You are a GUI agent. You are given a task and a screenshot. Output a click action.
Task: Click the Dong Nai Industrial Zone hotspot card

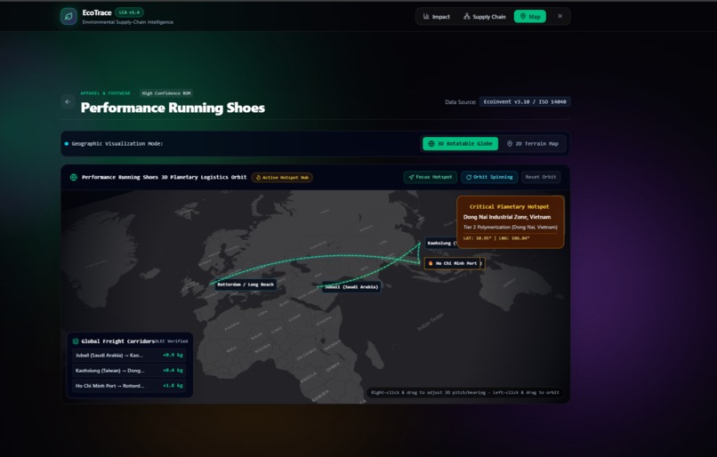click(511, 222)
